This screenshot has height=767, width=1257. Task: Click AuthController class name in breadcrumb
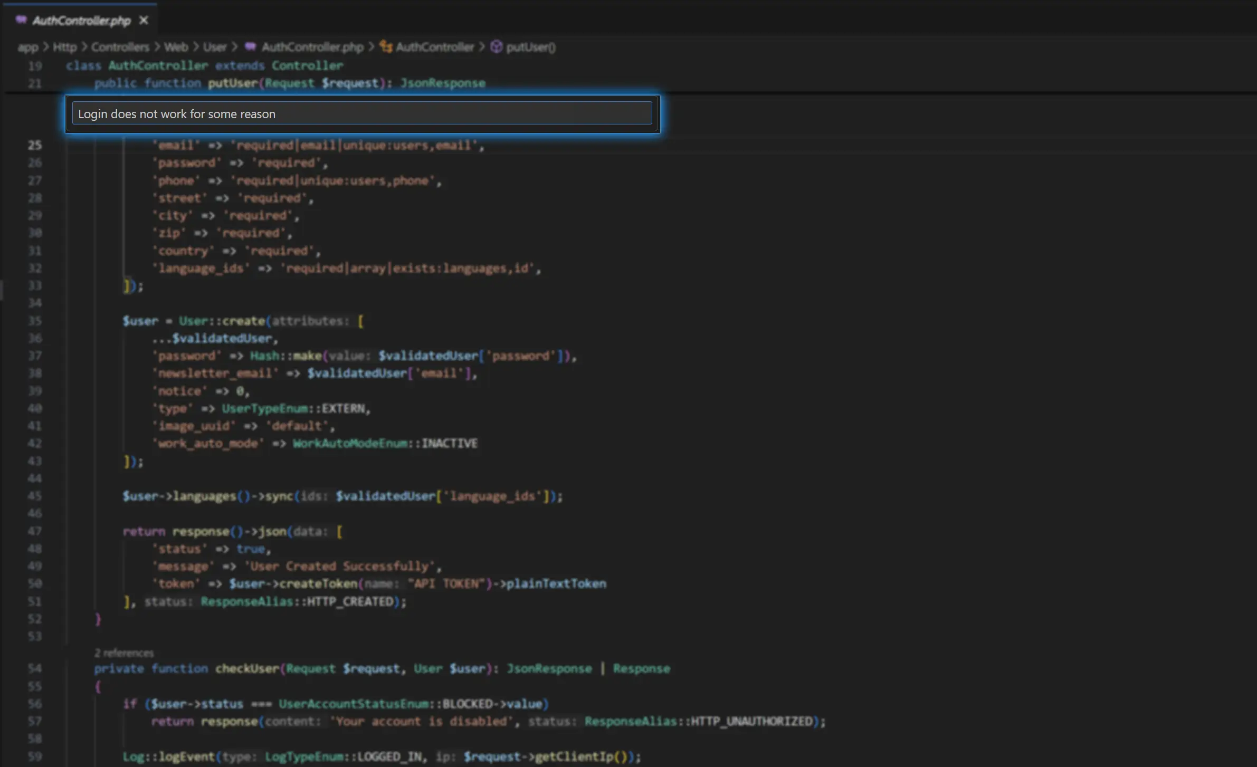click(x=435, y=47)
